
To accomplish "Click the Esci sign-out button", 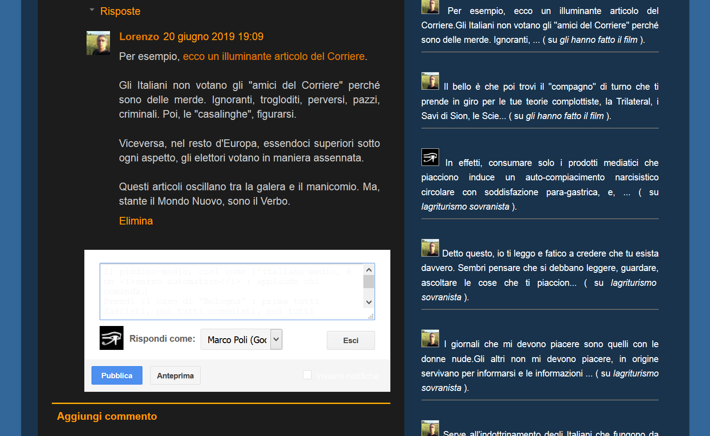I will pyautogui.click(x=351, y=340).
